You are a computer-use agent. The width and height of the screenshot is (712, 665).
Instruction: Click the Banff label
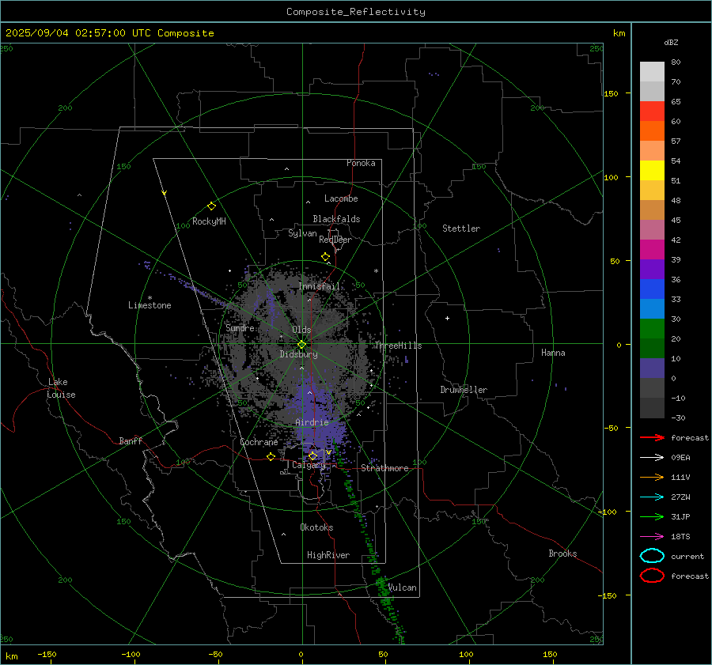pyautogui.click(x=131, y=440)
